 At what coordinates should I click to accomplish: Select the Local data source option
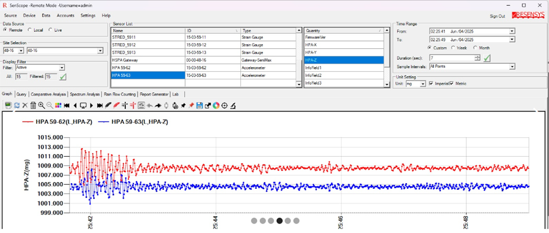click(29, 30)
